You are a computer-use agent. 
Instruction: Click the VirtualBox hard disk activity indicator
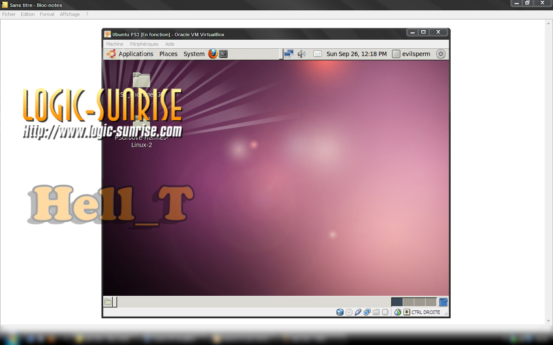click(x=340, y=312)
